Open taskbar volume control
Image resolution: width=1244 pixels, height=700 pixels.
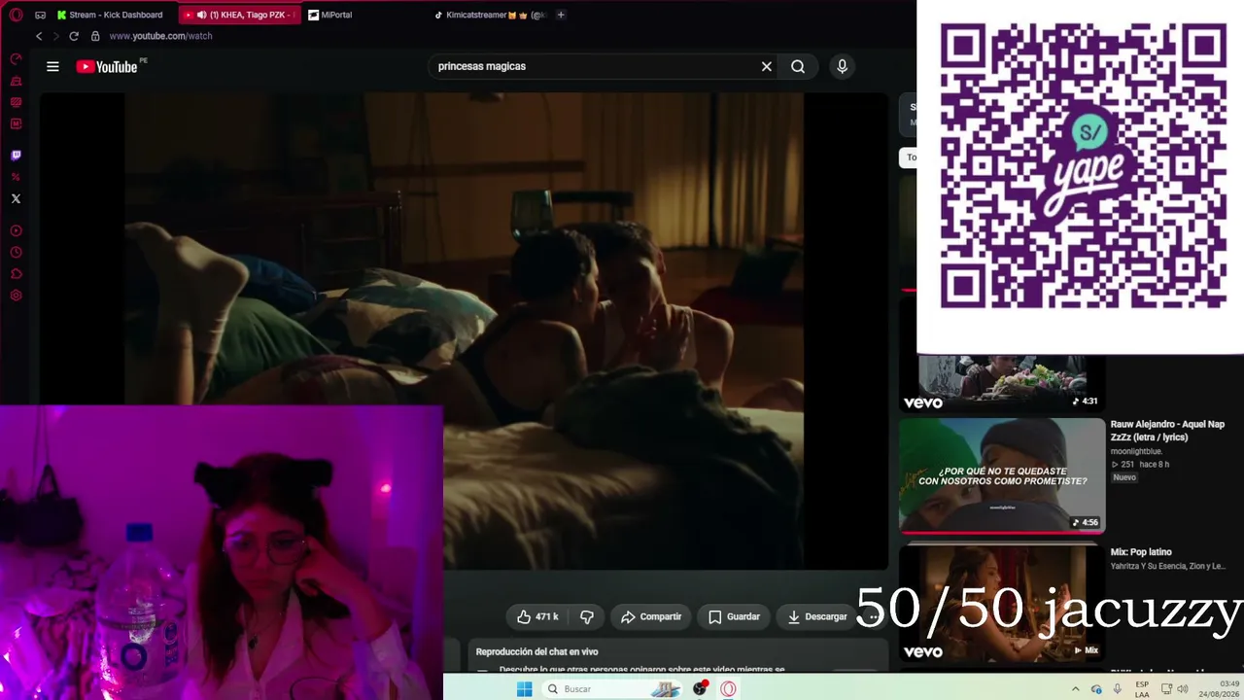click(1184, 688)
